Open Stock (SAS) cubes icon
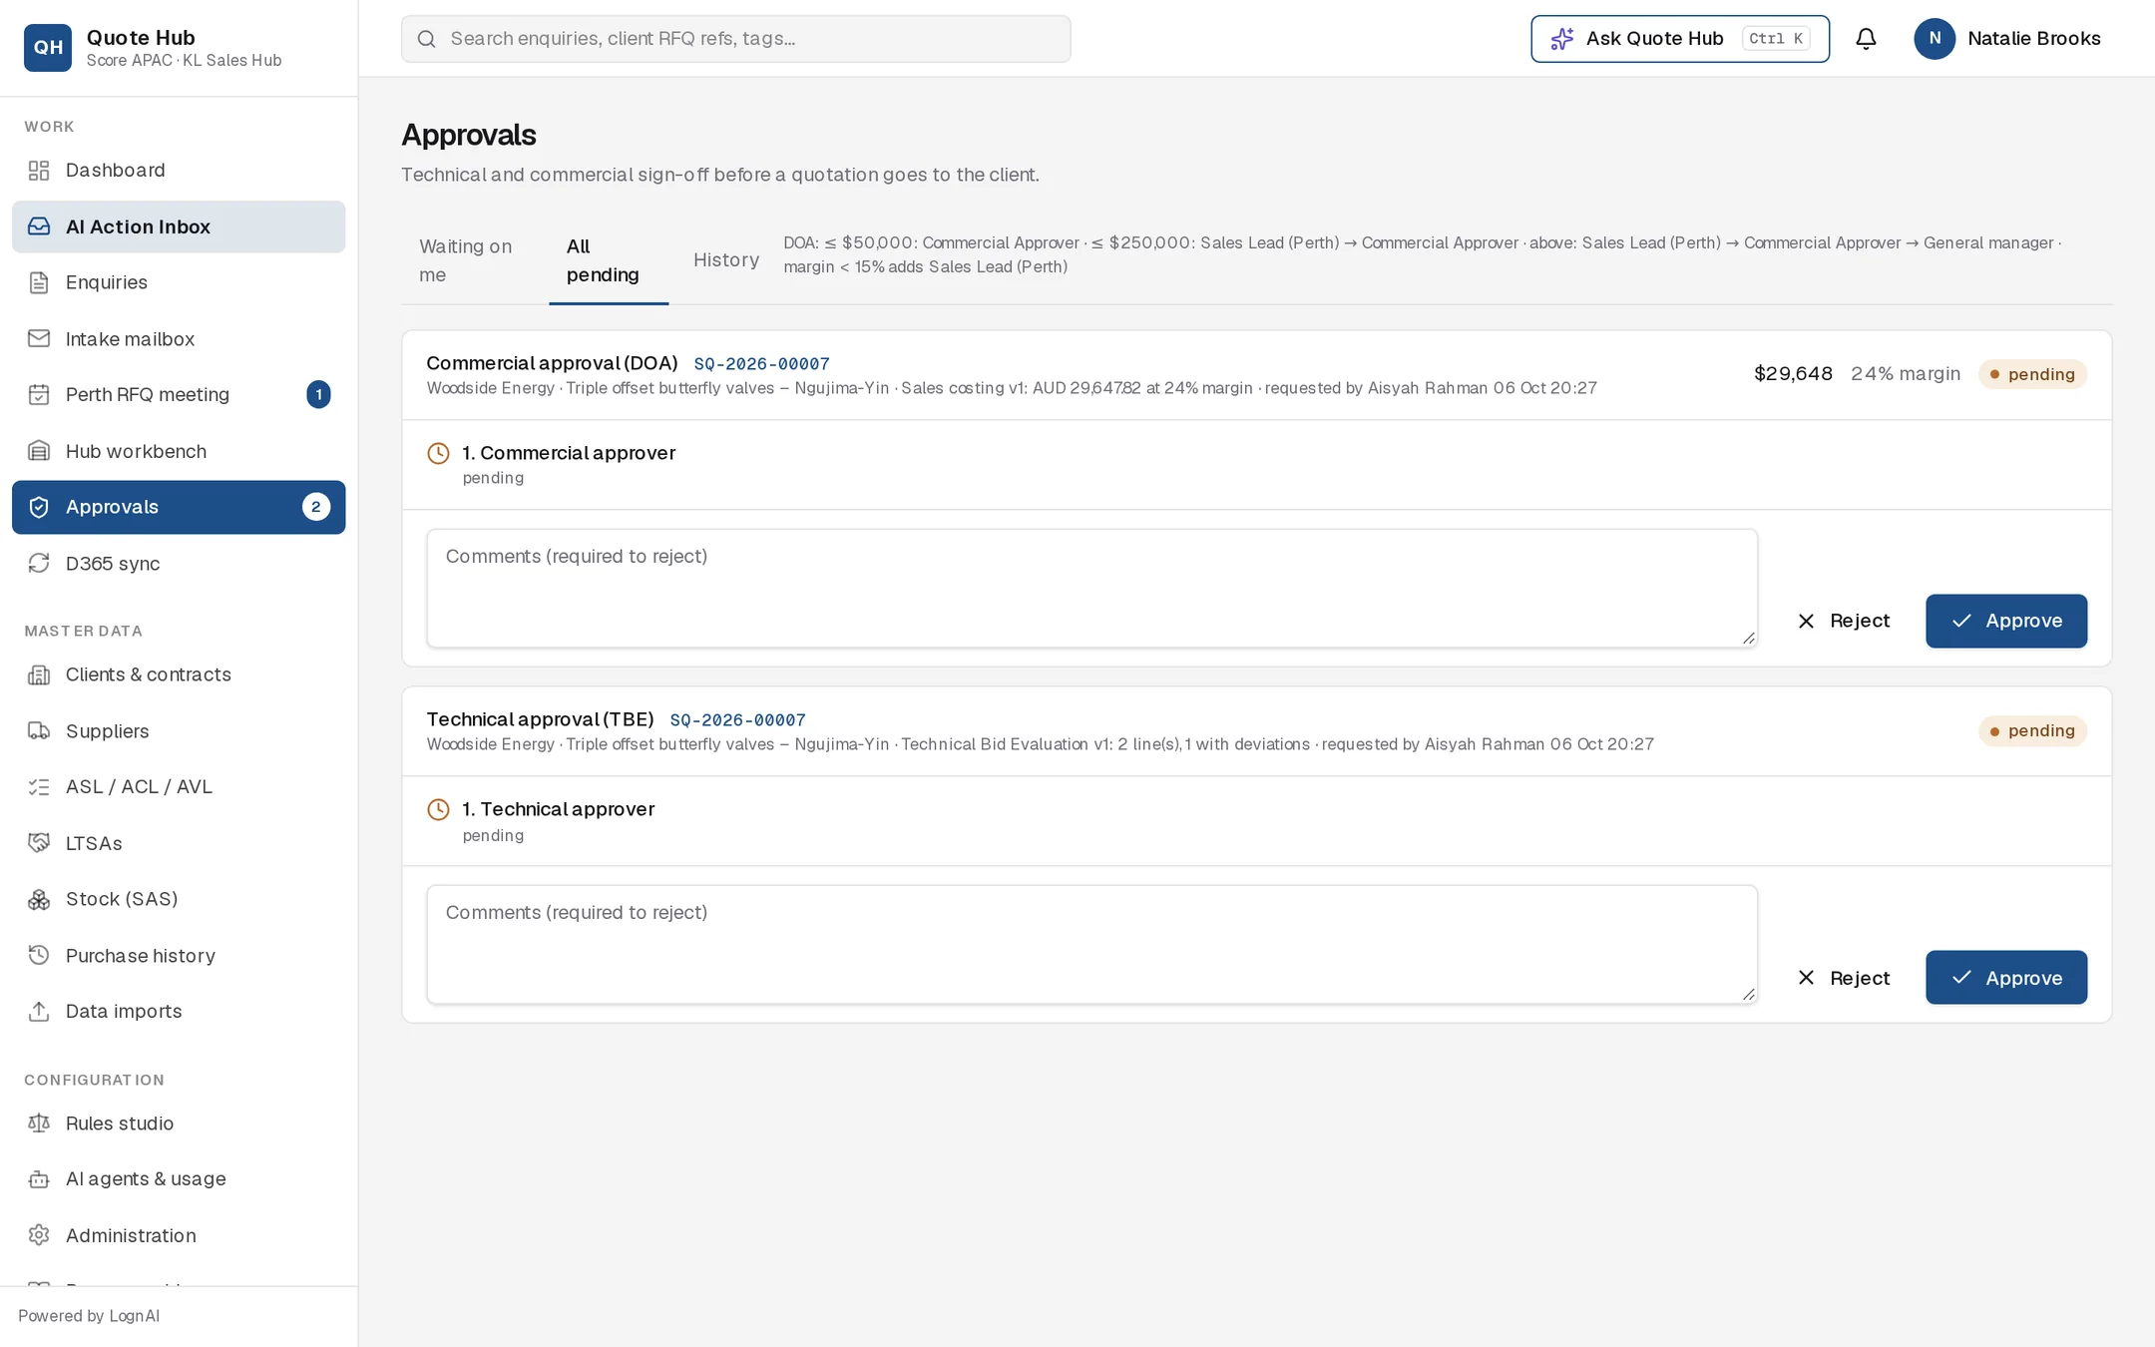This screenshot has height=1347, width=2155. point(39,900)
